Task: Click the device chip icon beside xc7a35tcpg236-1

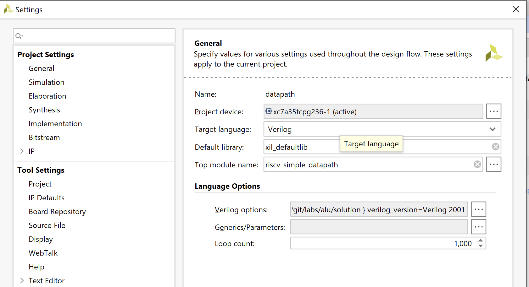Action: 269,111
